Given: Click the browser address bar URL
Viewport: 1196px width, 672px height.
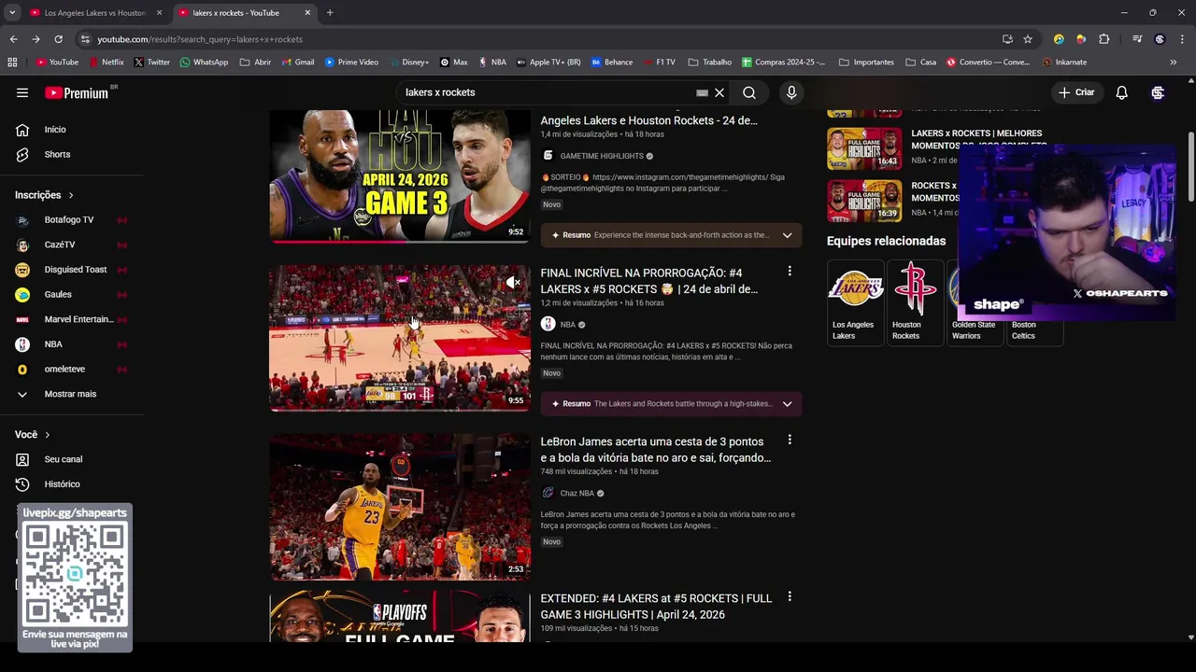Looking at the screenshot, I should coord(200,39).
